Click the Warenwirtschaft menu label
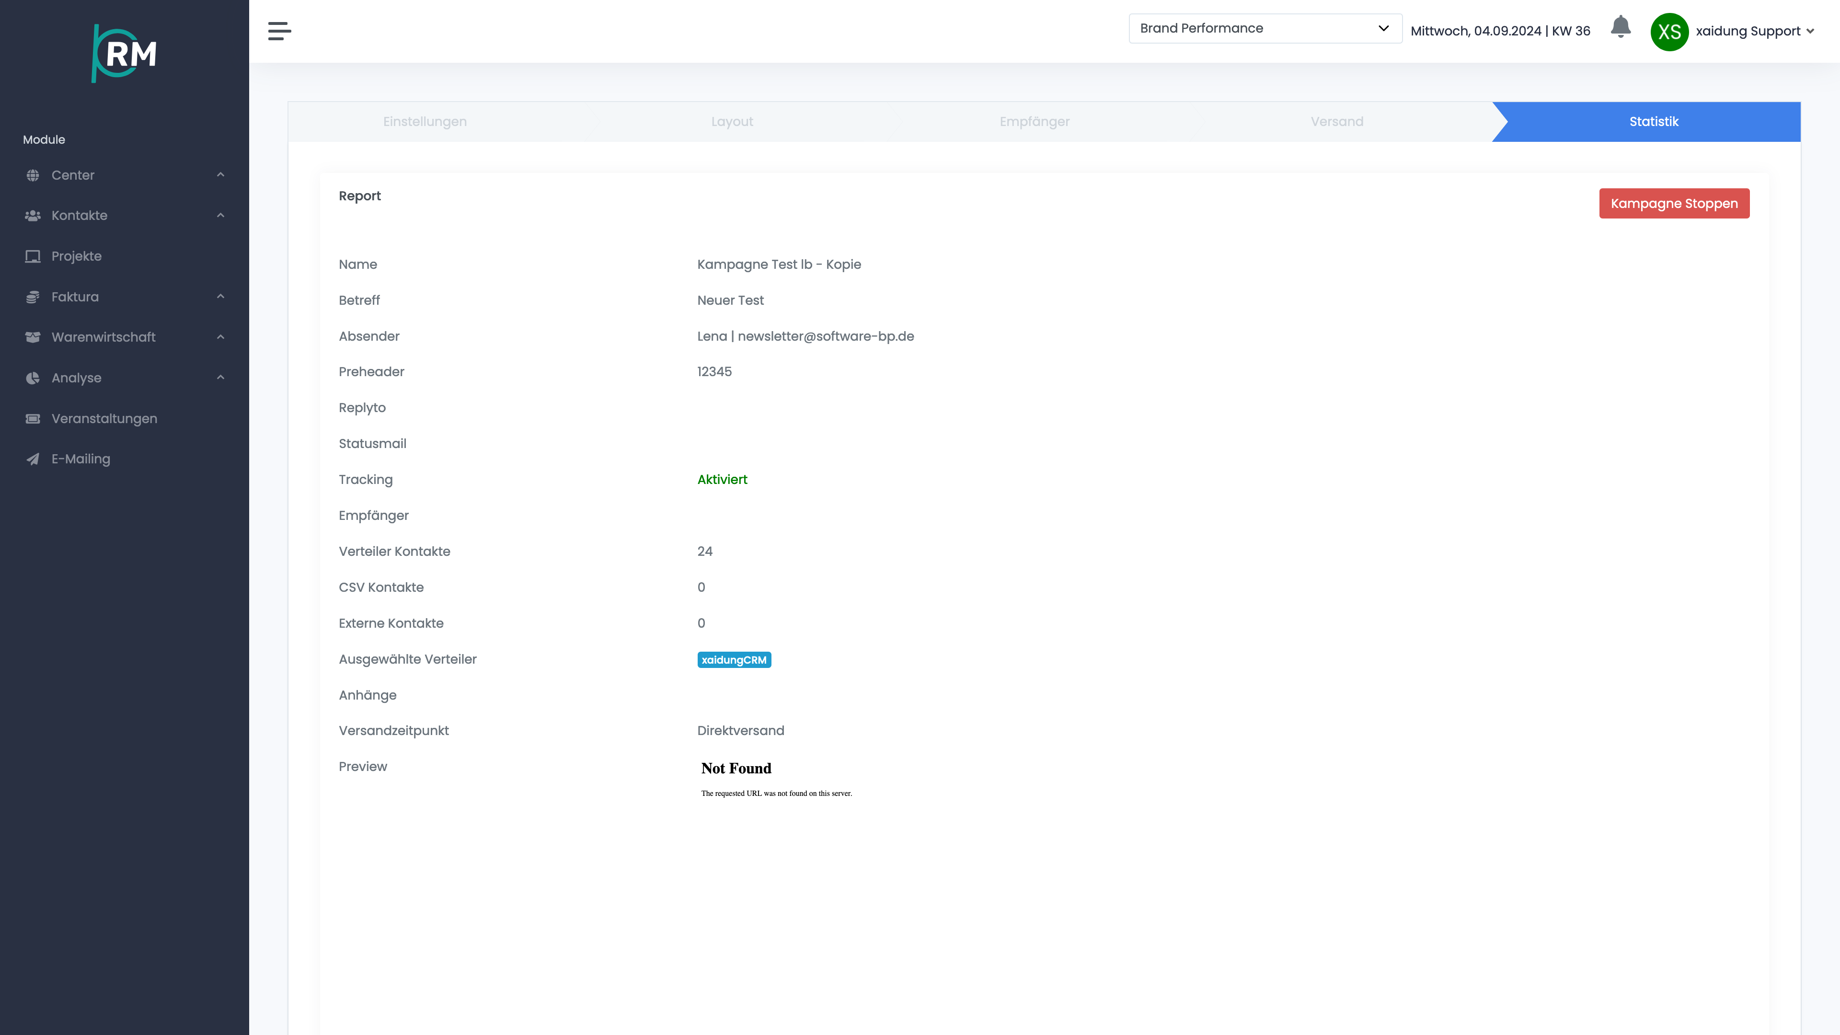Screen dimensions: 1840x1035 click(103, 337)
